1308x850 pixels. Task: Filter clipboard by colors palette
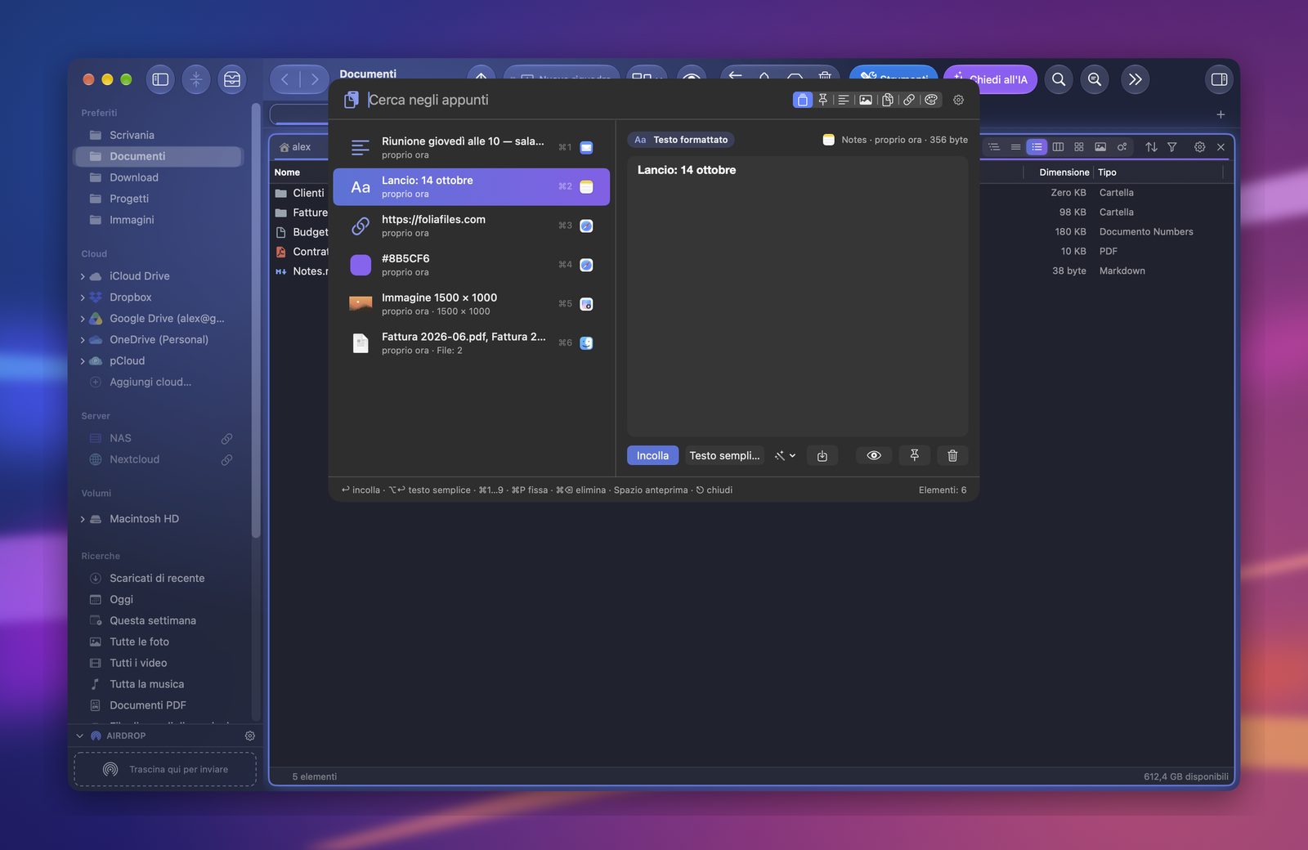pos(930,100)
